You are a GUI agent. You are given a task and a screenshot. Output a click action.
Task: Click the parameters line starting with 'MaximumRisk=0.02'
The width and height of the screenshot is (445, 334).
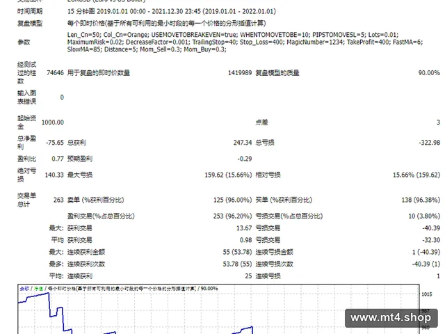(x=245, y=42)
